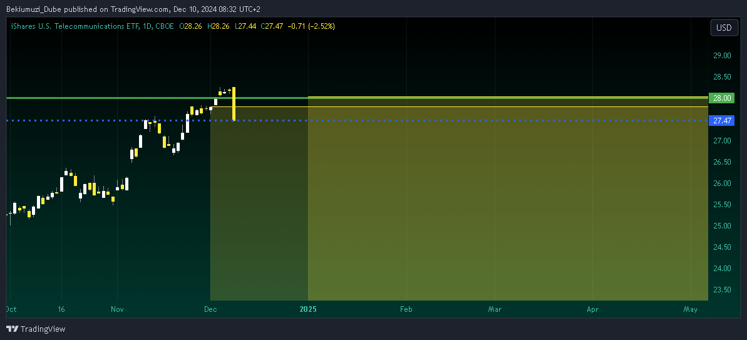
Task: Click the 24.50 price axis label
Action: [722, 247]
